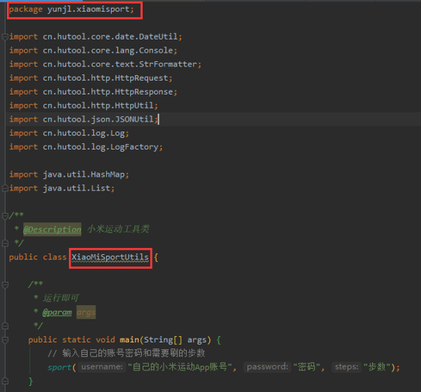Click the JSONUtil import line
Screen dimensions: 421x392
[x=84, y=119]
